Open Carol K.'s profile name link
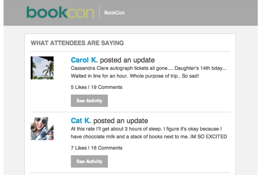 pos(84,60)
